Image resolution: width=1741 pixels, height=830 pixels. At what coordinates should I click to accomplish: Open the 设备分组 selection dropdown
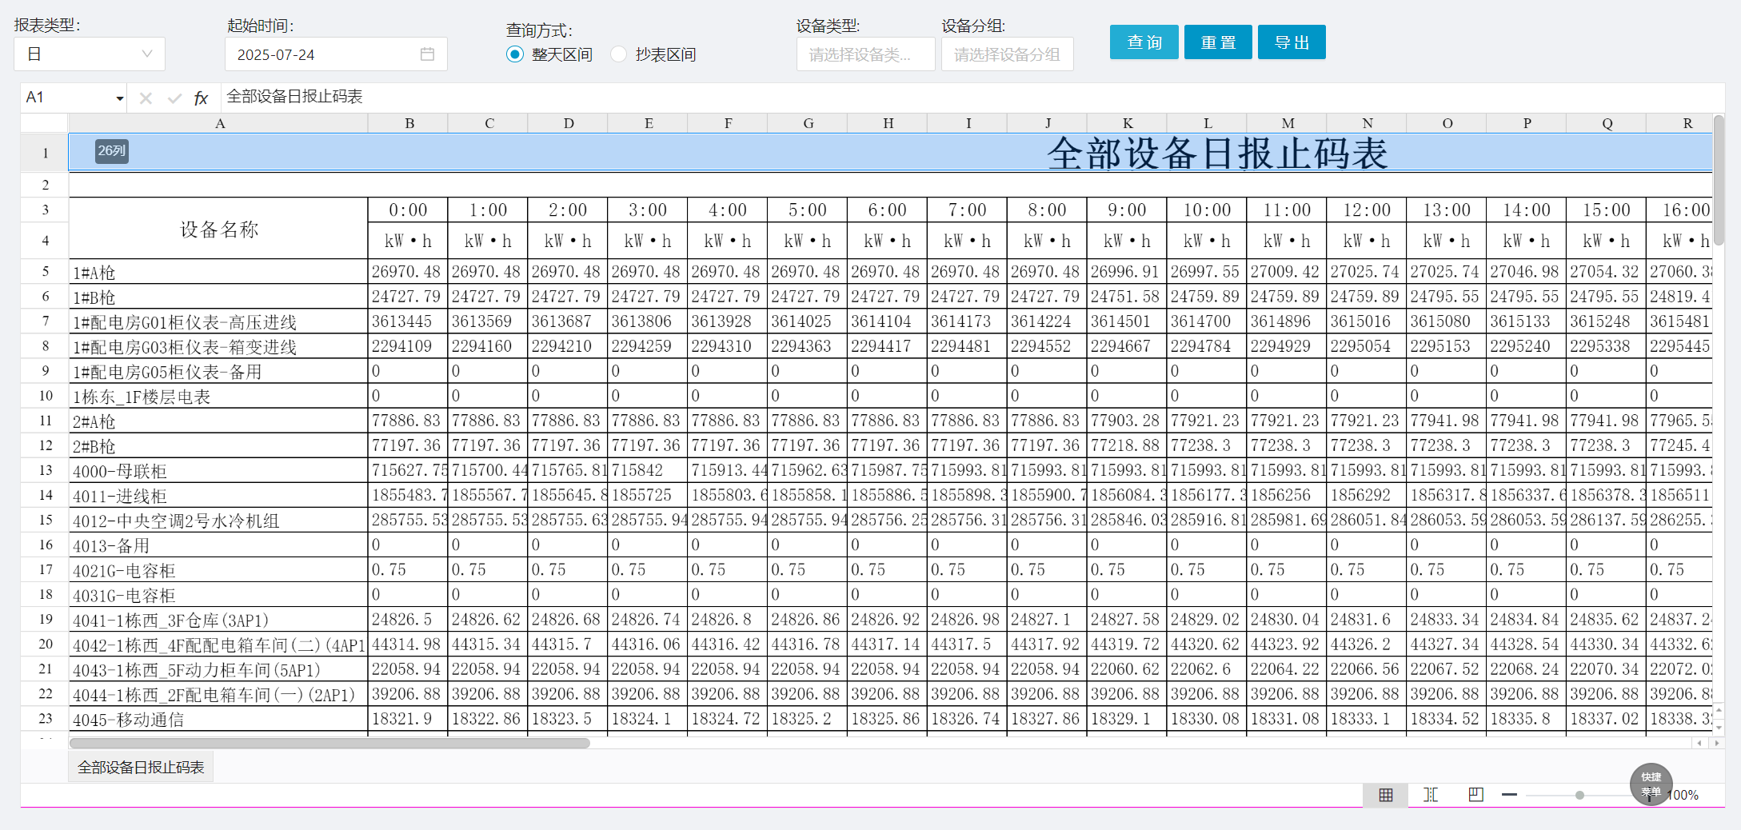click(1007, 54)
